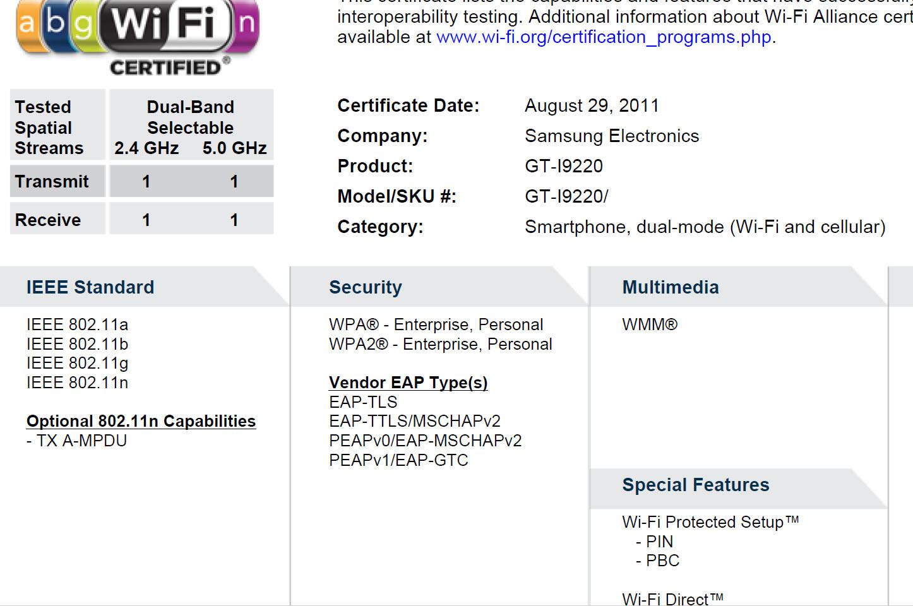This screenshot has width=913, height=606.
Task: Click the Samsung Electronics company value
Action: tap(612, 136)
